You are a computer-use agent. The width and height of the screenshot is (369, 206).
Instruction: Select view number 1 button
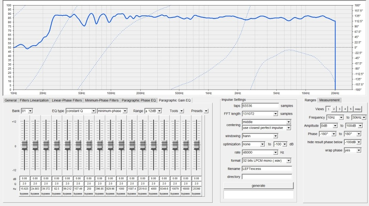(x=328, y=109)
